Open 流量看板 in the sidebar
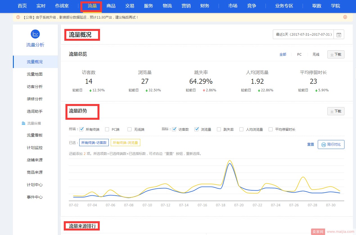 click(35, 135)
